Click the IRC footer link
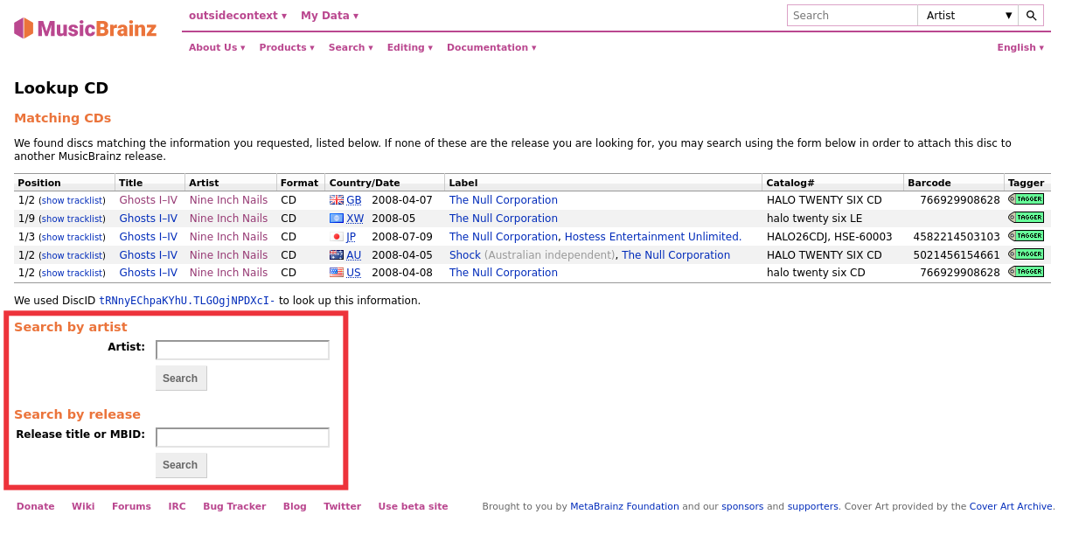This screenshot has height=535, width=1065. (177, 506)
